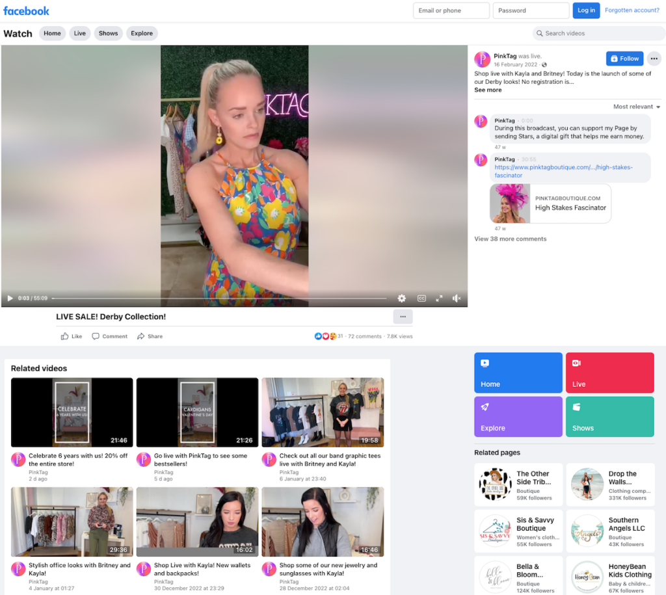Focus the Password field
The width and height of the screenshot is (666, 595).
(x=531, y=10)
